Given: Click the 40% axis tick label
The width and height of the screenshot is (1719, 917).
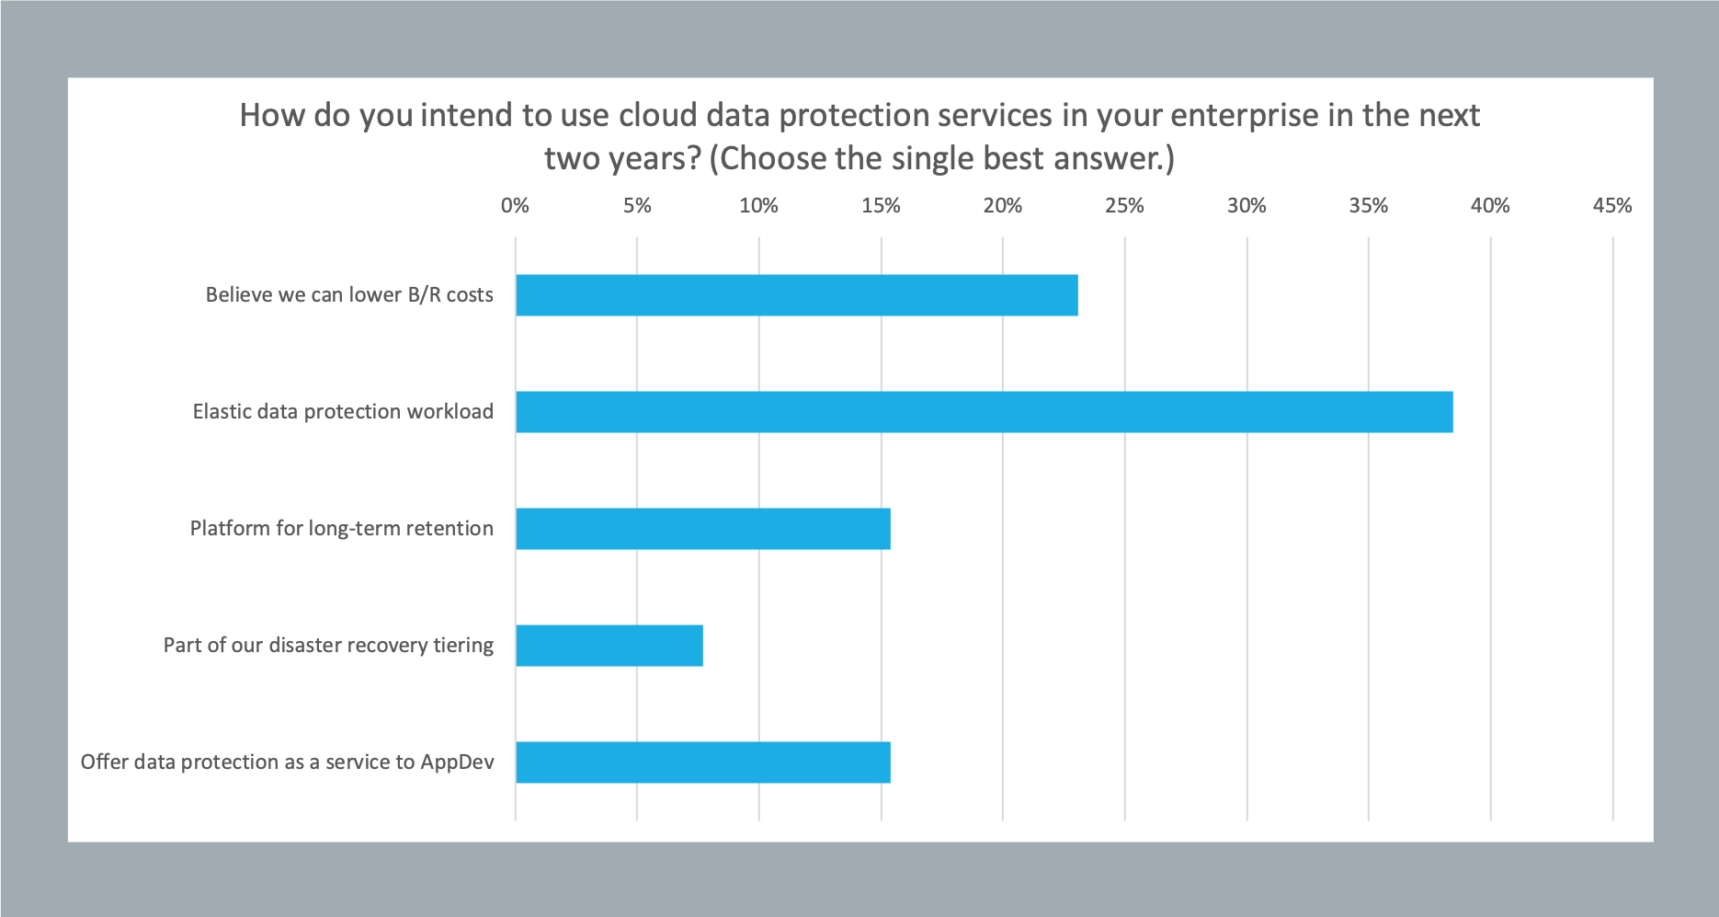Looking at the screenshot, I should [1490, 206].
